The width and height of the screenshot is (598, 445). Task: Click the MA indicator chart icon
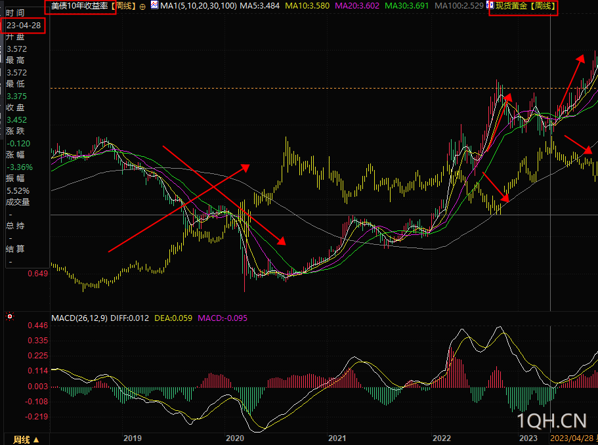pos(154,5)
